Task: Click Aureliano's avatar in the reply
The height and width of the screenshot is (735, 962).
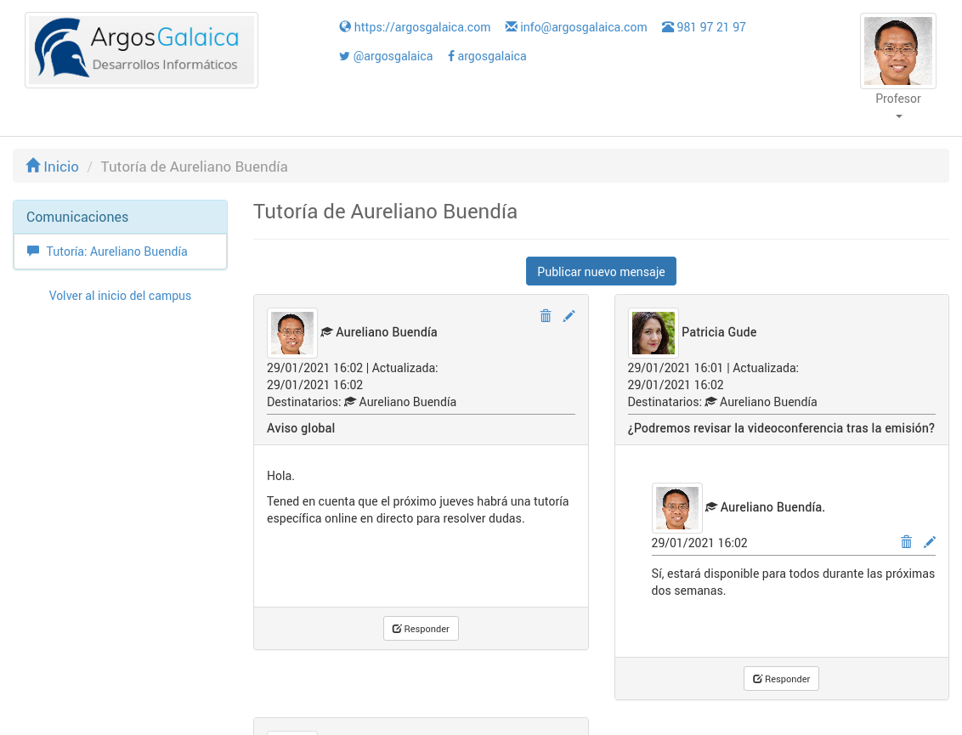Action: 676,508
